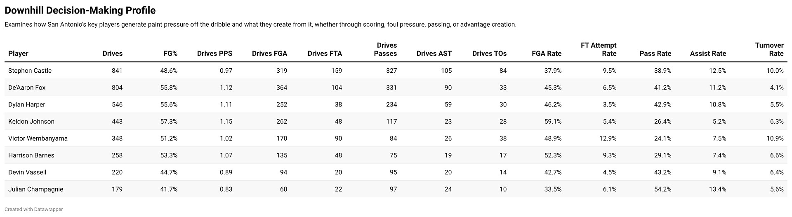Select the Stephon Castle player name
The width and height of the screenshot is (792, 217).
pos(30,71)
